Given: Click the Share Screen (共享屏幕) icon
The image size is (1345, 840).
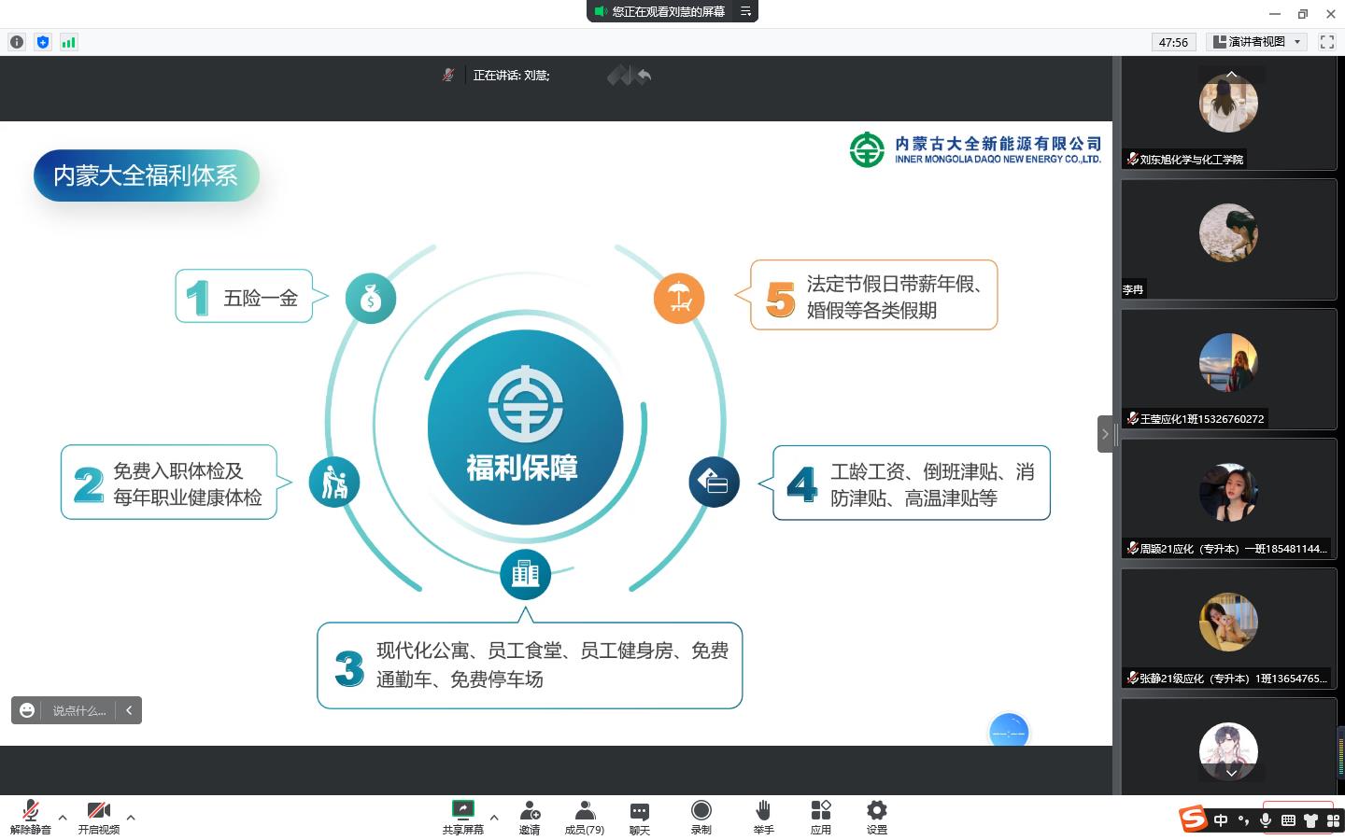Looking at the screenshot, I should click(x=462, y=816).
